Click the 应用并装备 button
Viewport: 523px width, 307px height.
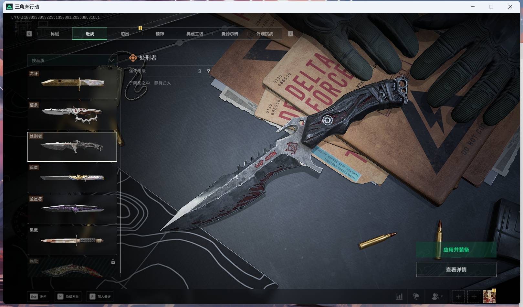(x=456, y=250)
